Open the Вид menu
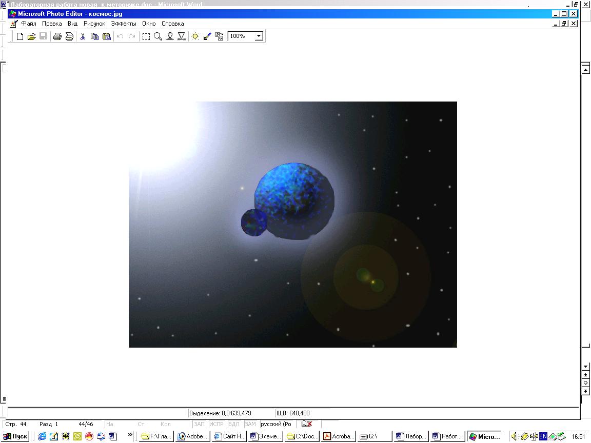 pyautogui.click(x=73, y=24)
